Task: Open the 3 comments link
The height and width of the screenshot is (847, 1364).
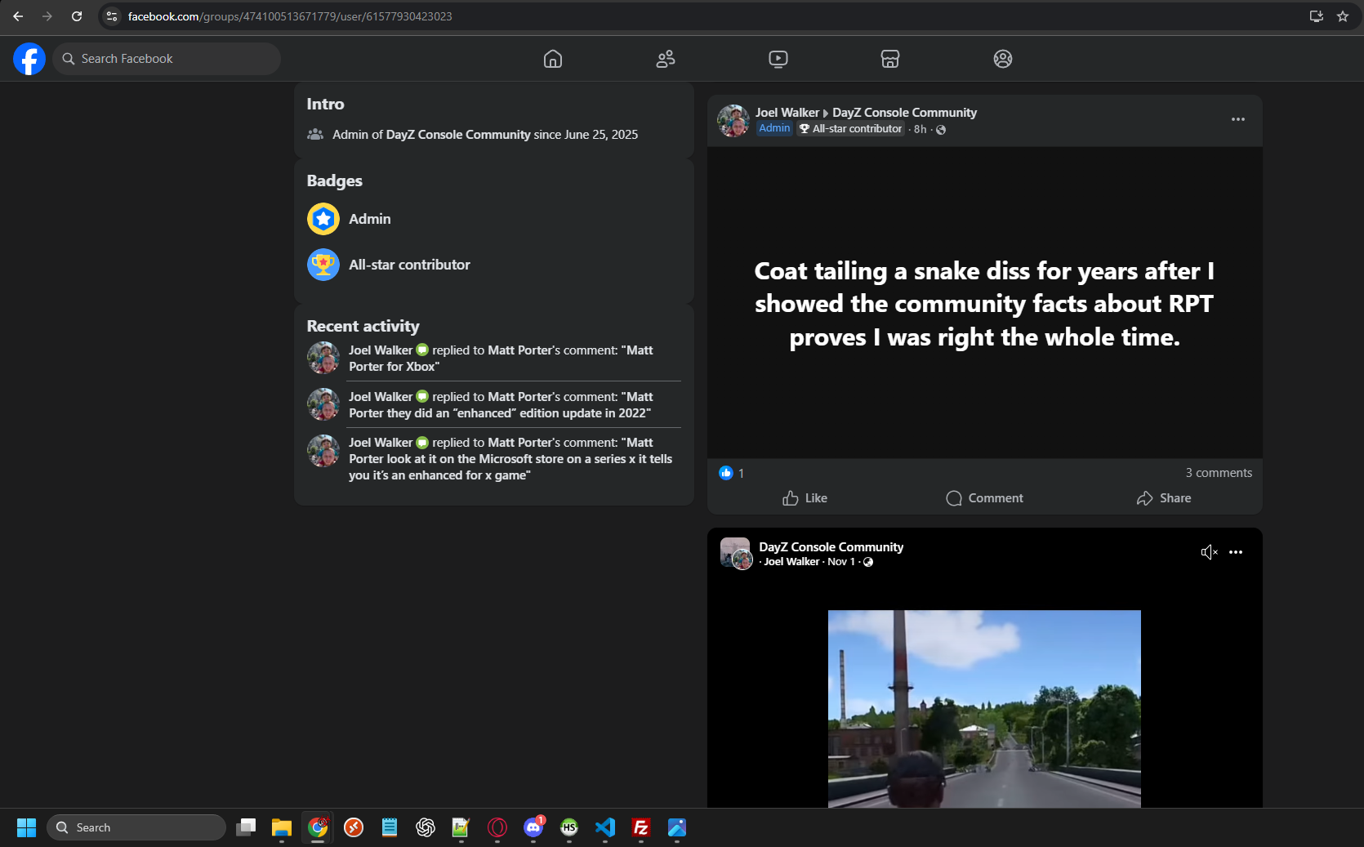Action: [x=1219, y=473]
